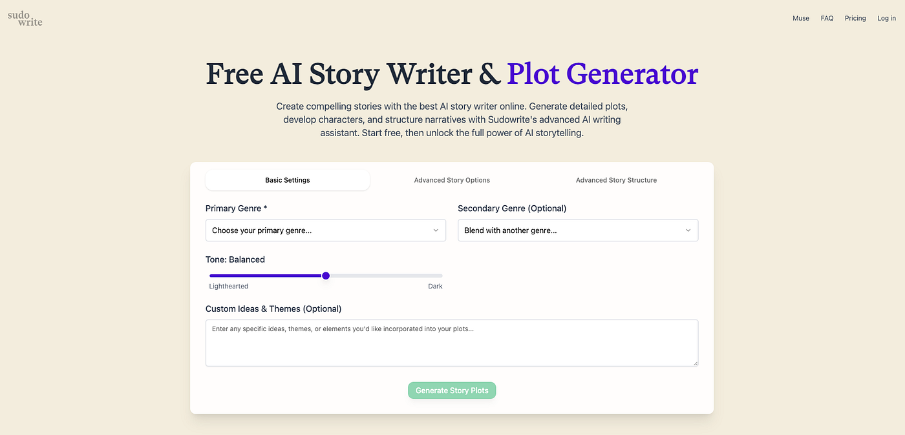Switch to Advanced Story Options tab
The image size is (905, 435).
pos(452,180)
